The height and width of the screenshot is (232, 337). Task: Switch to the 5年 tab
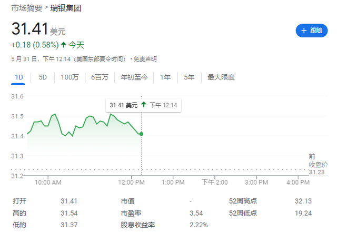189,77
